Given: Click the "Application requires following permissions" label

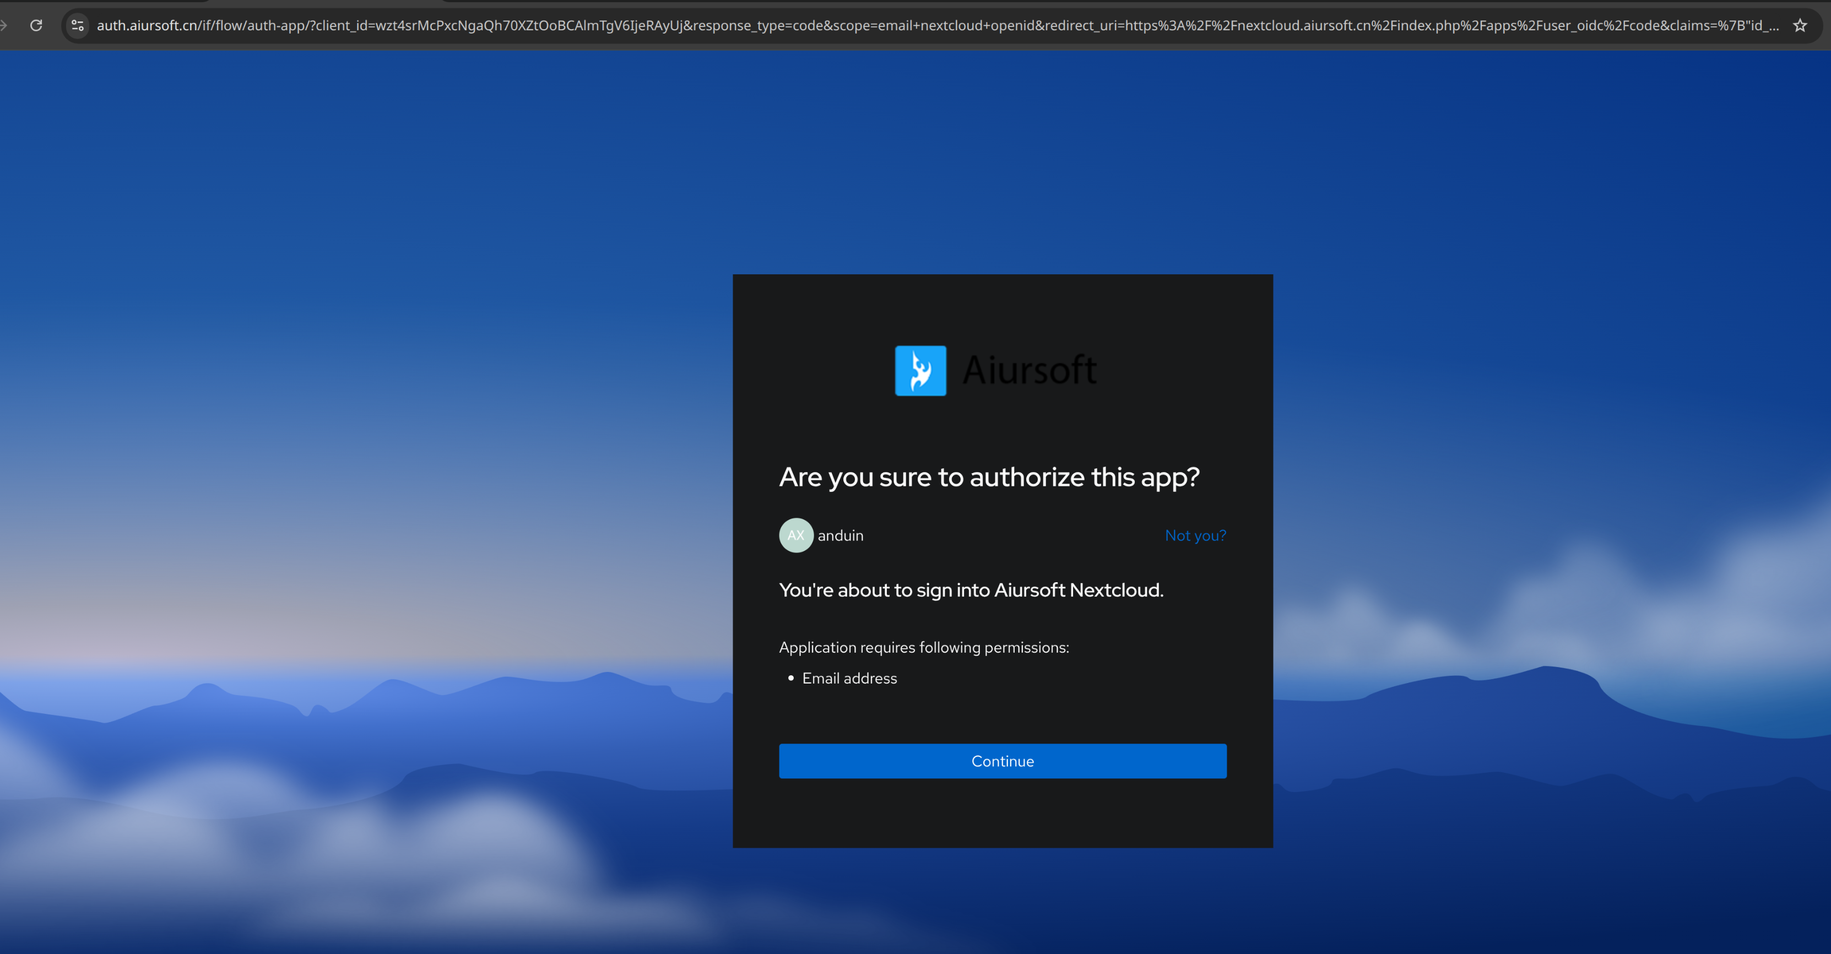Looking at the screenshot, I should point(923,648).
